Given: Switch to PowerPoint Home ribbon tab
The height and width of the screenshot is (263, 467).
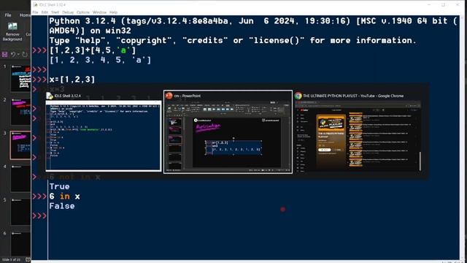Looking at the screenshot, I should click(25, 15).
